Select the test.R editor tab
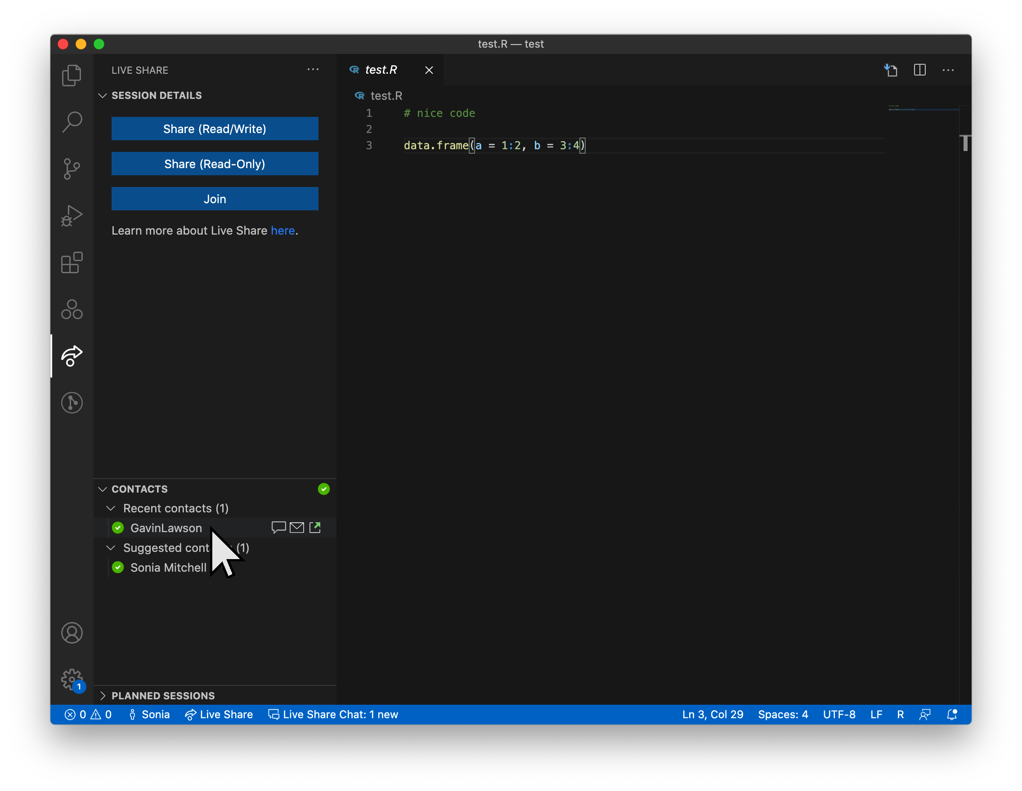Image resolution: width=1022 pixels, height=791 pixels. point(390,70)
